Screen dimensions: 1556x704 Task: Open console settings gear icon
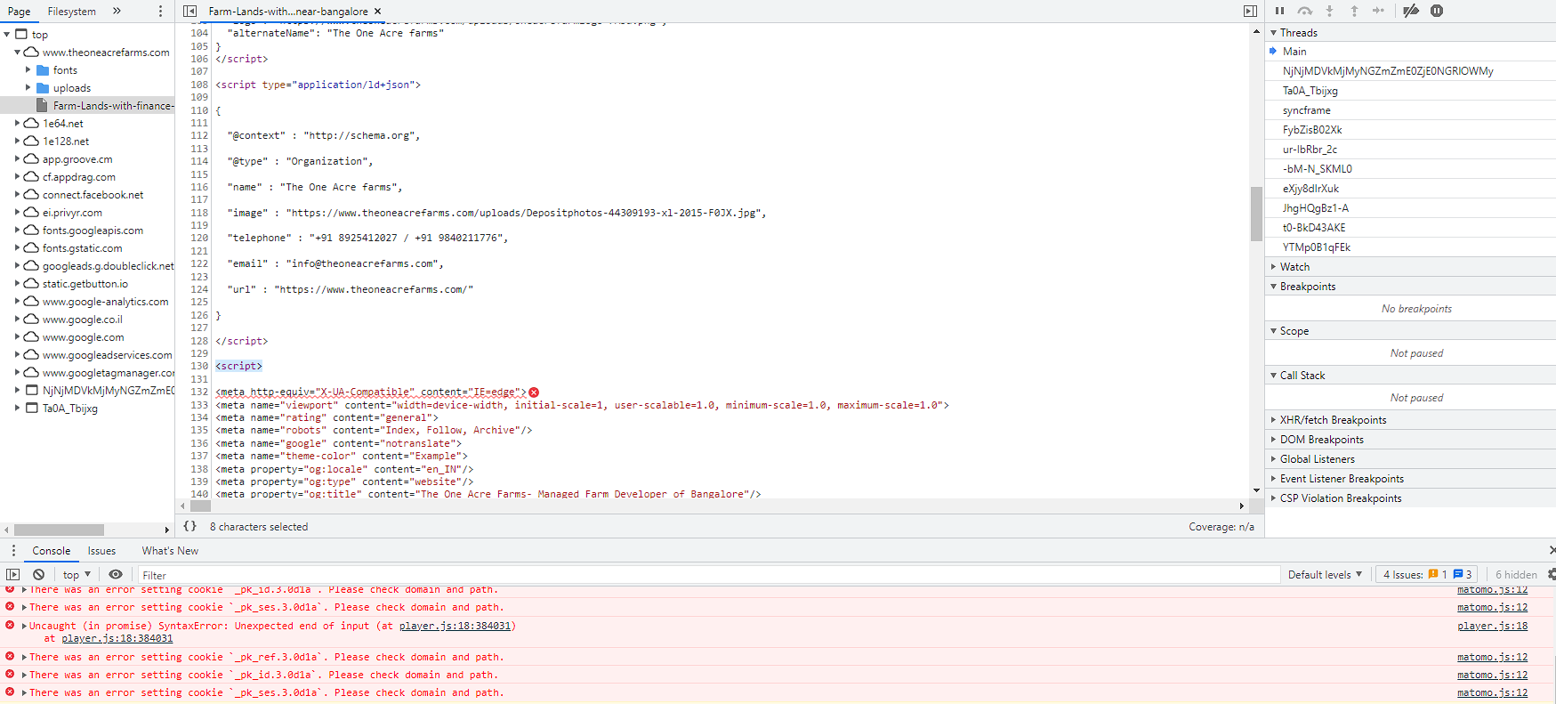(x=1551, y=574)
